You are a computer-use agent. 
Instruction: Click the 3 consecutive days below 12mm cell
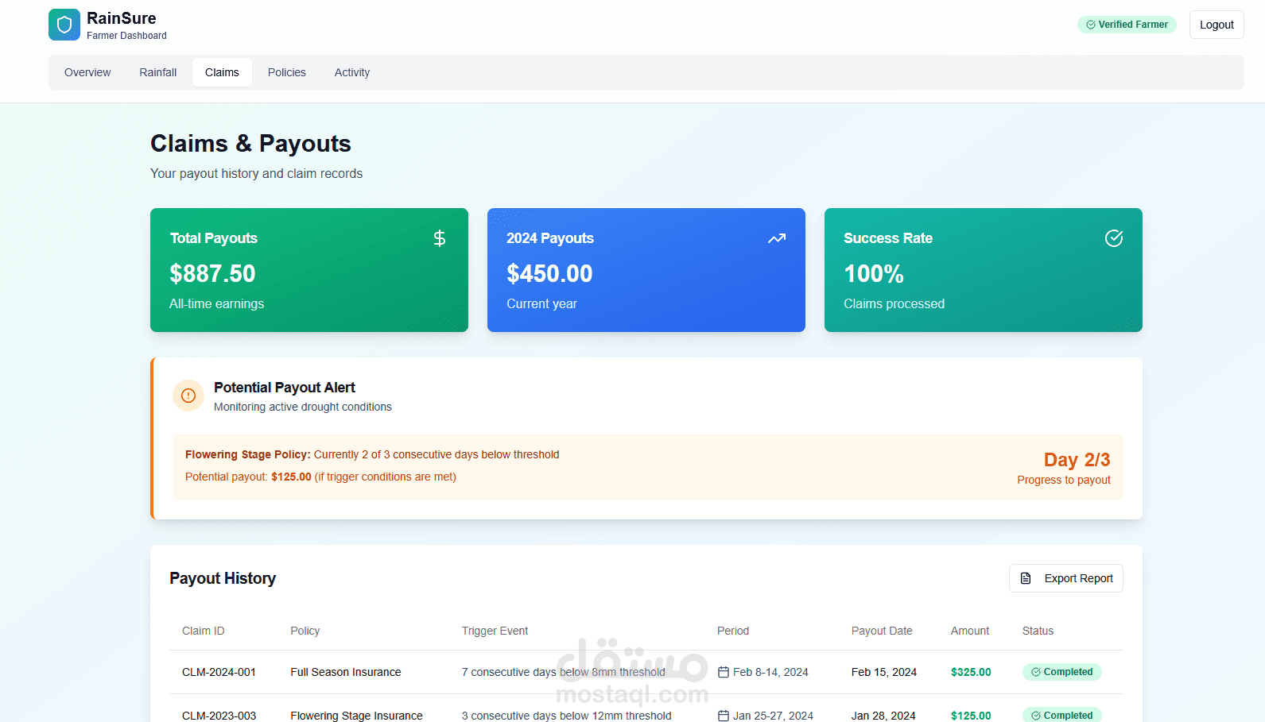[x=567, y=716]
